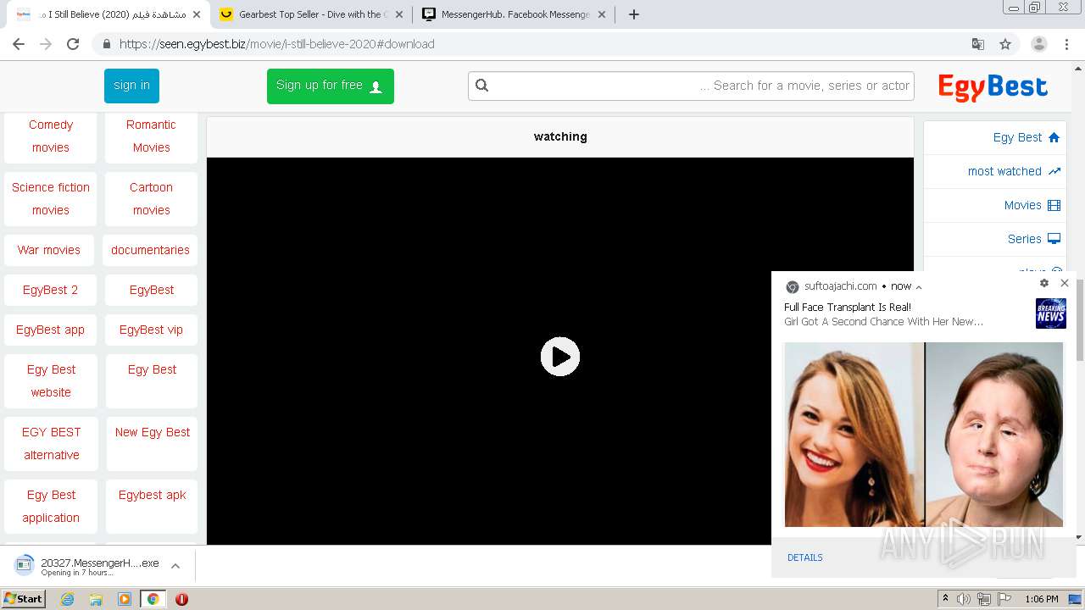Open the Romantic Movies category

[151, 136]
